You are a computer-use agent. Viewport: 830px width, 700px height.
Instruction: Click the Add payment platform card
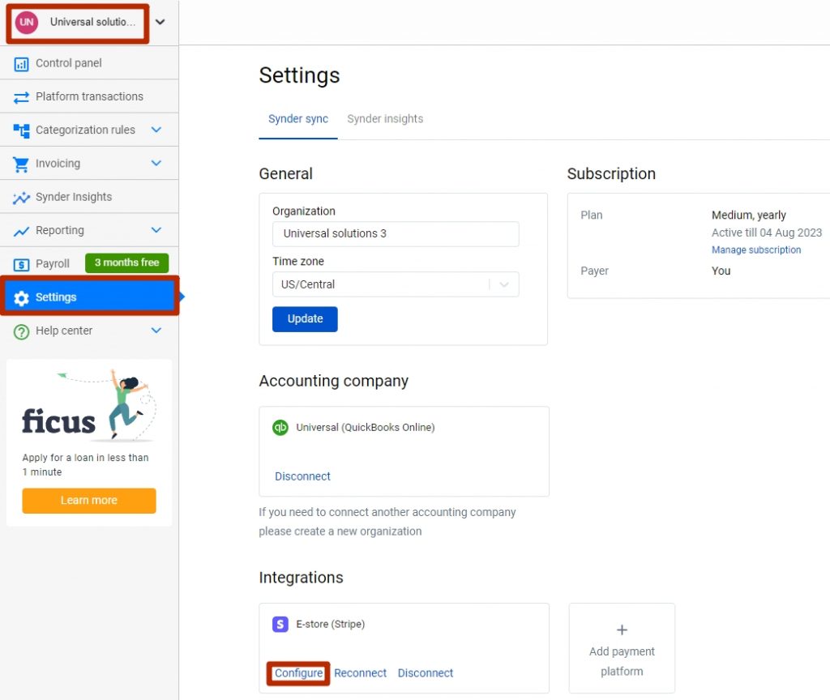(622, 648)
